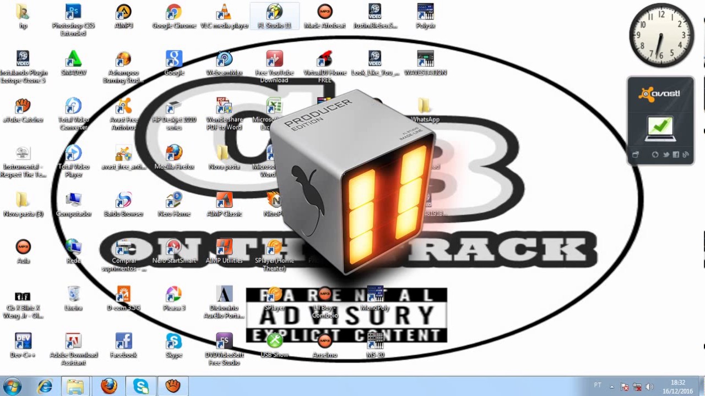The image size is (705, 396).
Task: Open the hp folder on desktop
Action: point(23,16)
